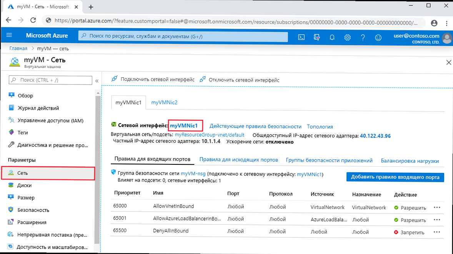The width and height of the screenshot is (453, 254).
Task: Click Attach network interface command
Action: click(x=153, y=80)
